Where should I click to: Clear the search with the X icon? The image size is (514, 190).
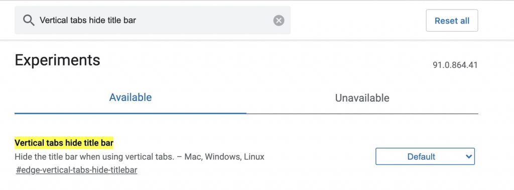tap(279, 20)
